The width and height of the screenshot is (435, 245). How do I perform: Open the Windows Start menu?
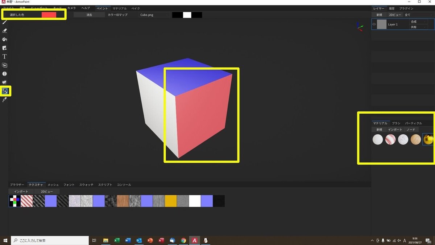pos(5,240)
